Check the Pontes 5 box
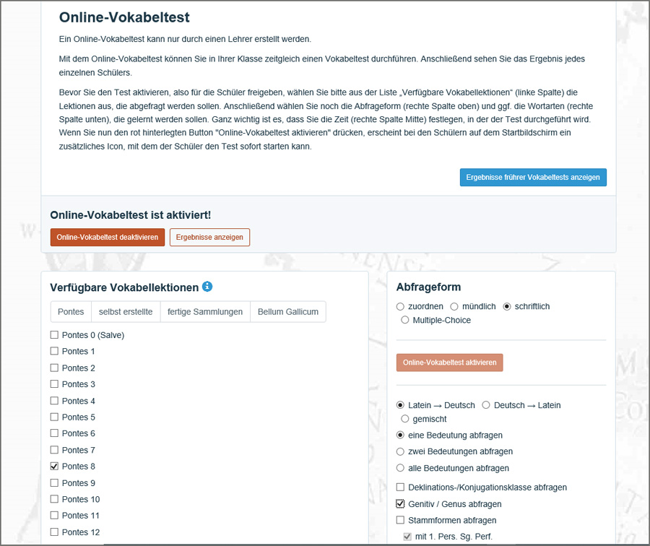This screenshot has height=546, width=650. 54,417
